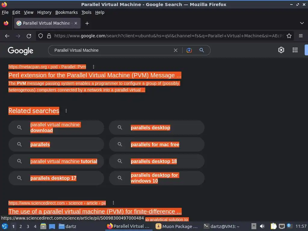Search related: parallels desktop for windows 10

tap(157, 178)
